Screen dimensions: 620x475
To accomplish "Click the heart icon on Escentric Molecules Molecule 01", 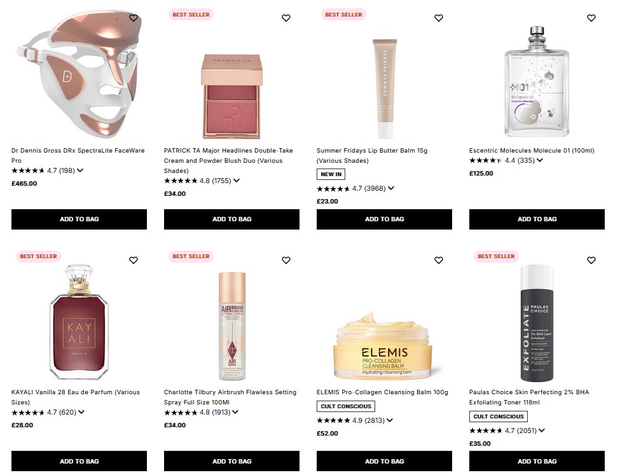I will point(591,18).
